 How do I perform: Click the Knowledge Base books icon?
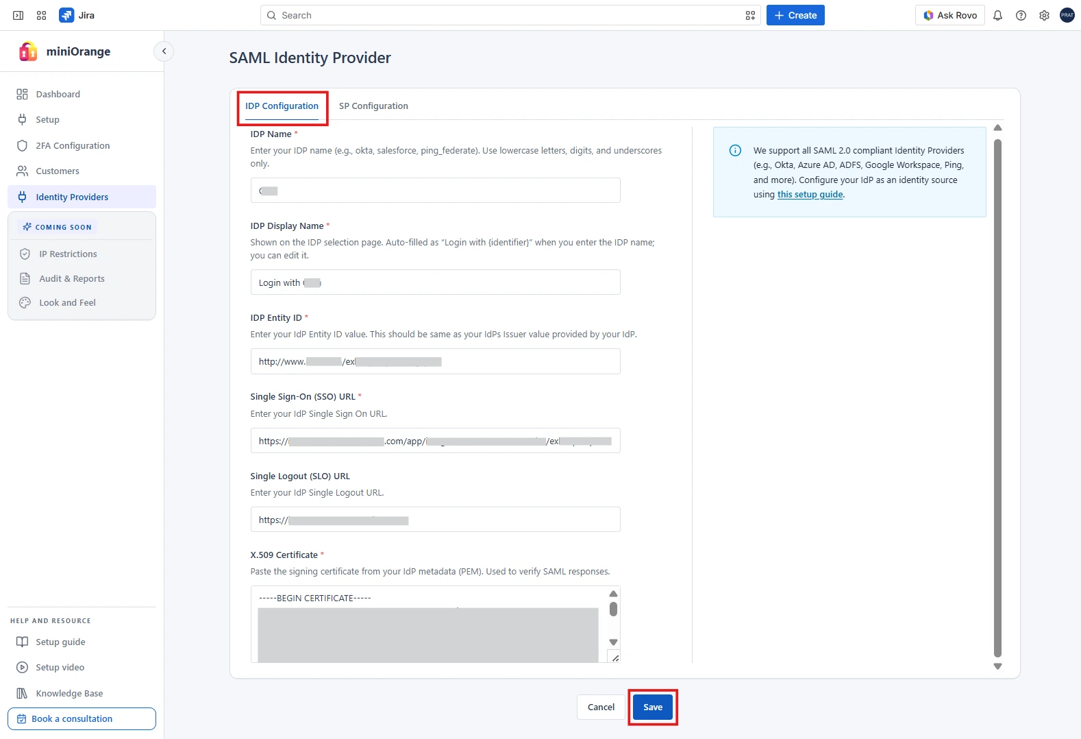tap(22, 693)
